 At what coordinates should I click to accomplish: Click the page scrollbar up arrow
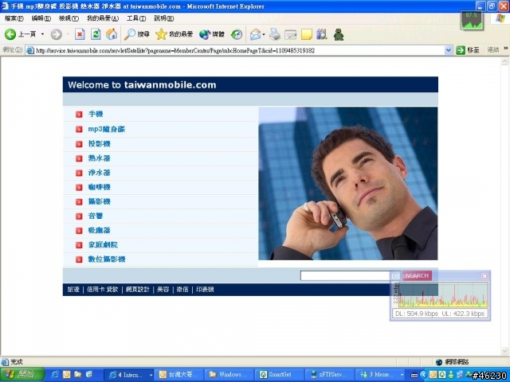point(504,60)
